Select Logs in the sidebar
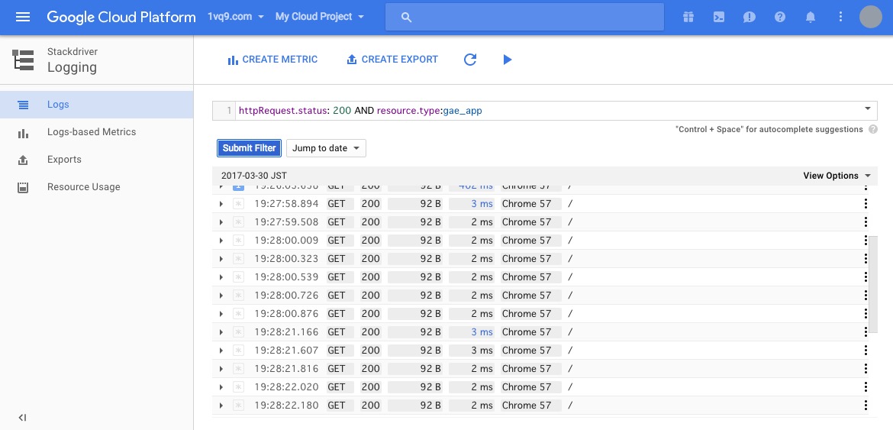Image resolution: width=893 pixels, height=430 pixels. click(97, 105)
